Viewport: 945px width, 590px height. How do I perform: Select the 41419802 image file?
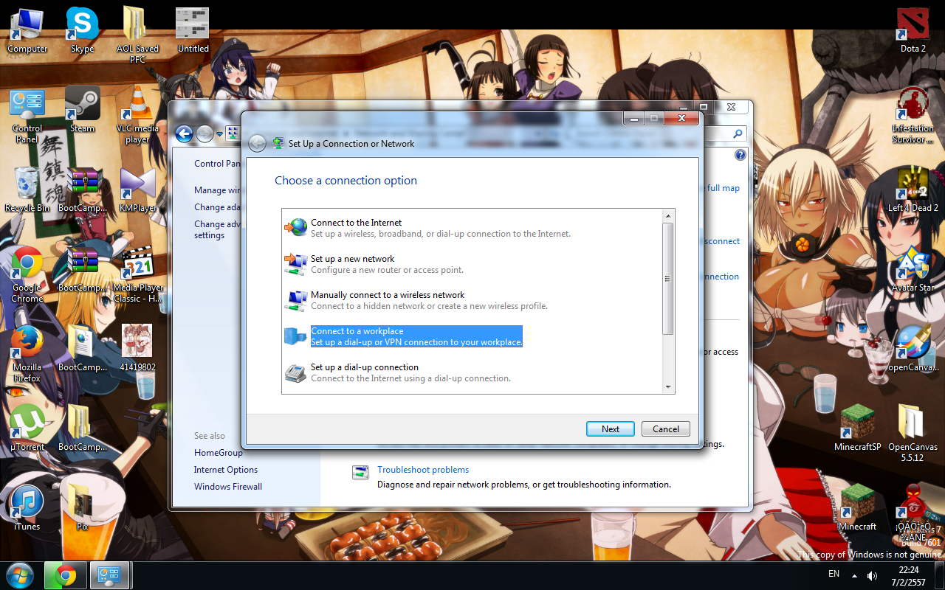(x=137, y=348)
